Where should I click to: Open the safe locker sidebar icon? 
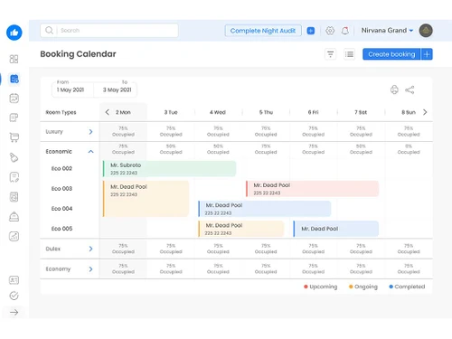[14, 197]
